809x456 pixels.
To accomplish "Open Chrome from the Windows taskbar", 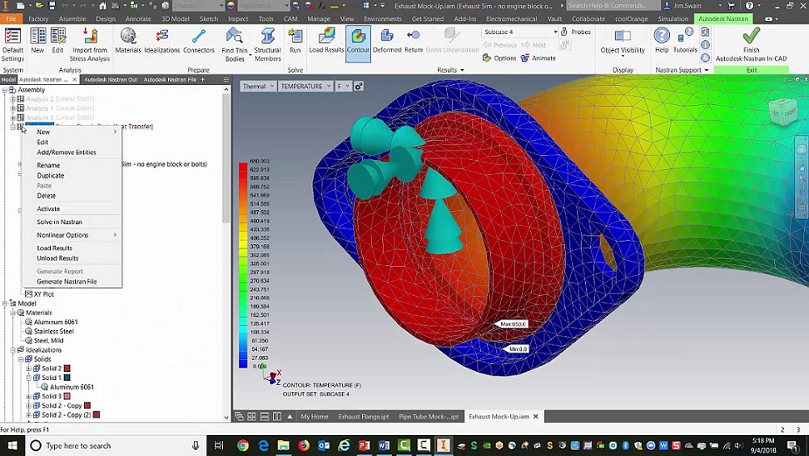I will [x=242, y=445].
